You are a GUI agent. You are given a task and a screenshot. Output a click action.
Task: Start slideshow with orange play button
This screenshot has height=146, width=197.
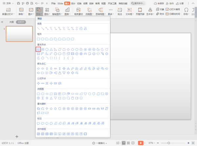[140, 143]
